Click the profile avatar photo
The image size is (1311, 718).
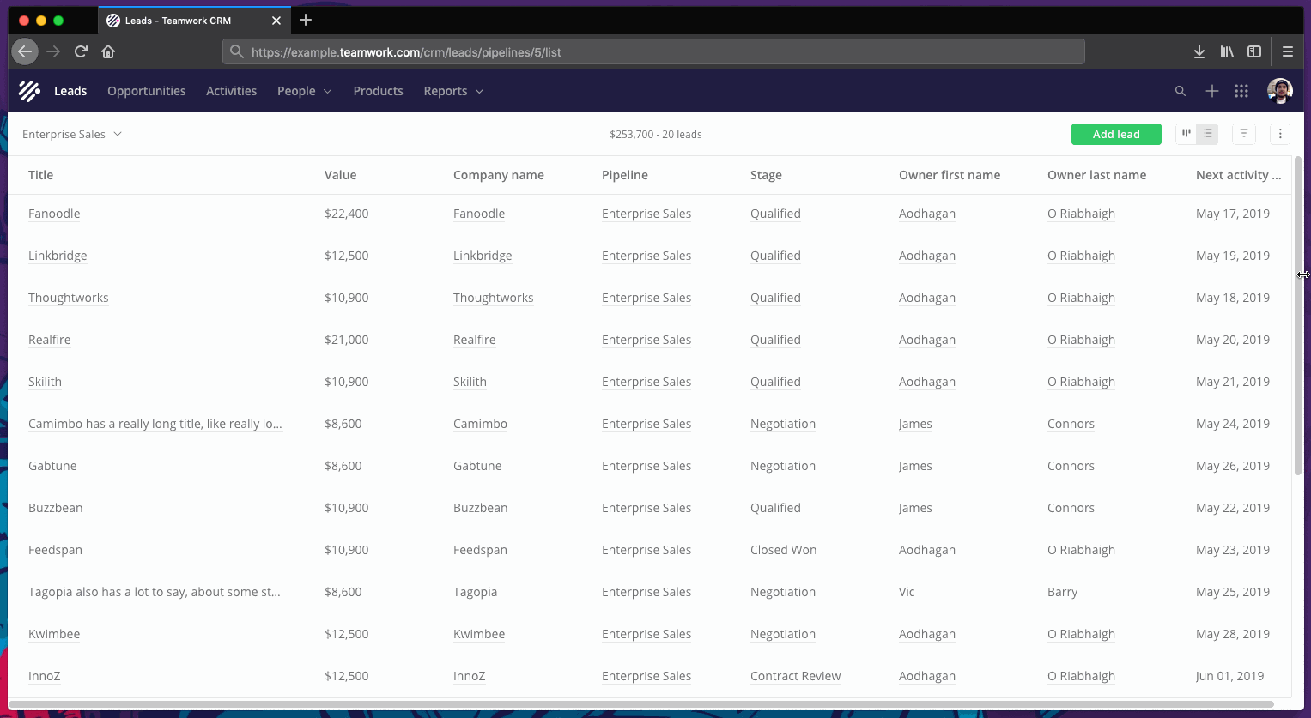(x=1280, y=90)
